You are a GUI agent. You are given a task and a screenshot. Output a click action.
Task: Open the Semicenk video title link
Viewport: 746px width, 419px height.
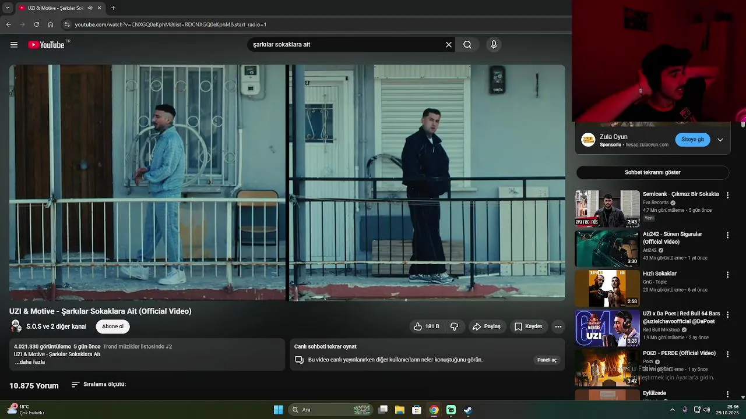click(x=681, y=194)
